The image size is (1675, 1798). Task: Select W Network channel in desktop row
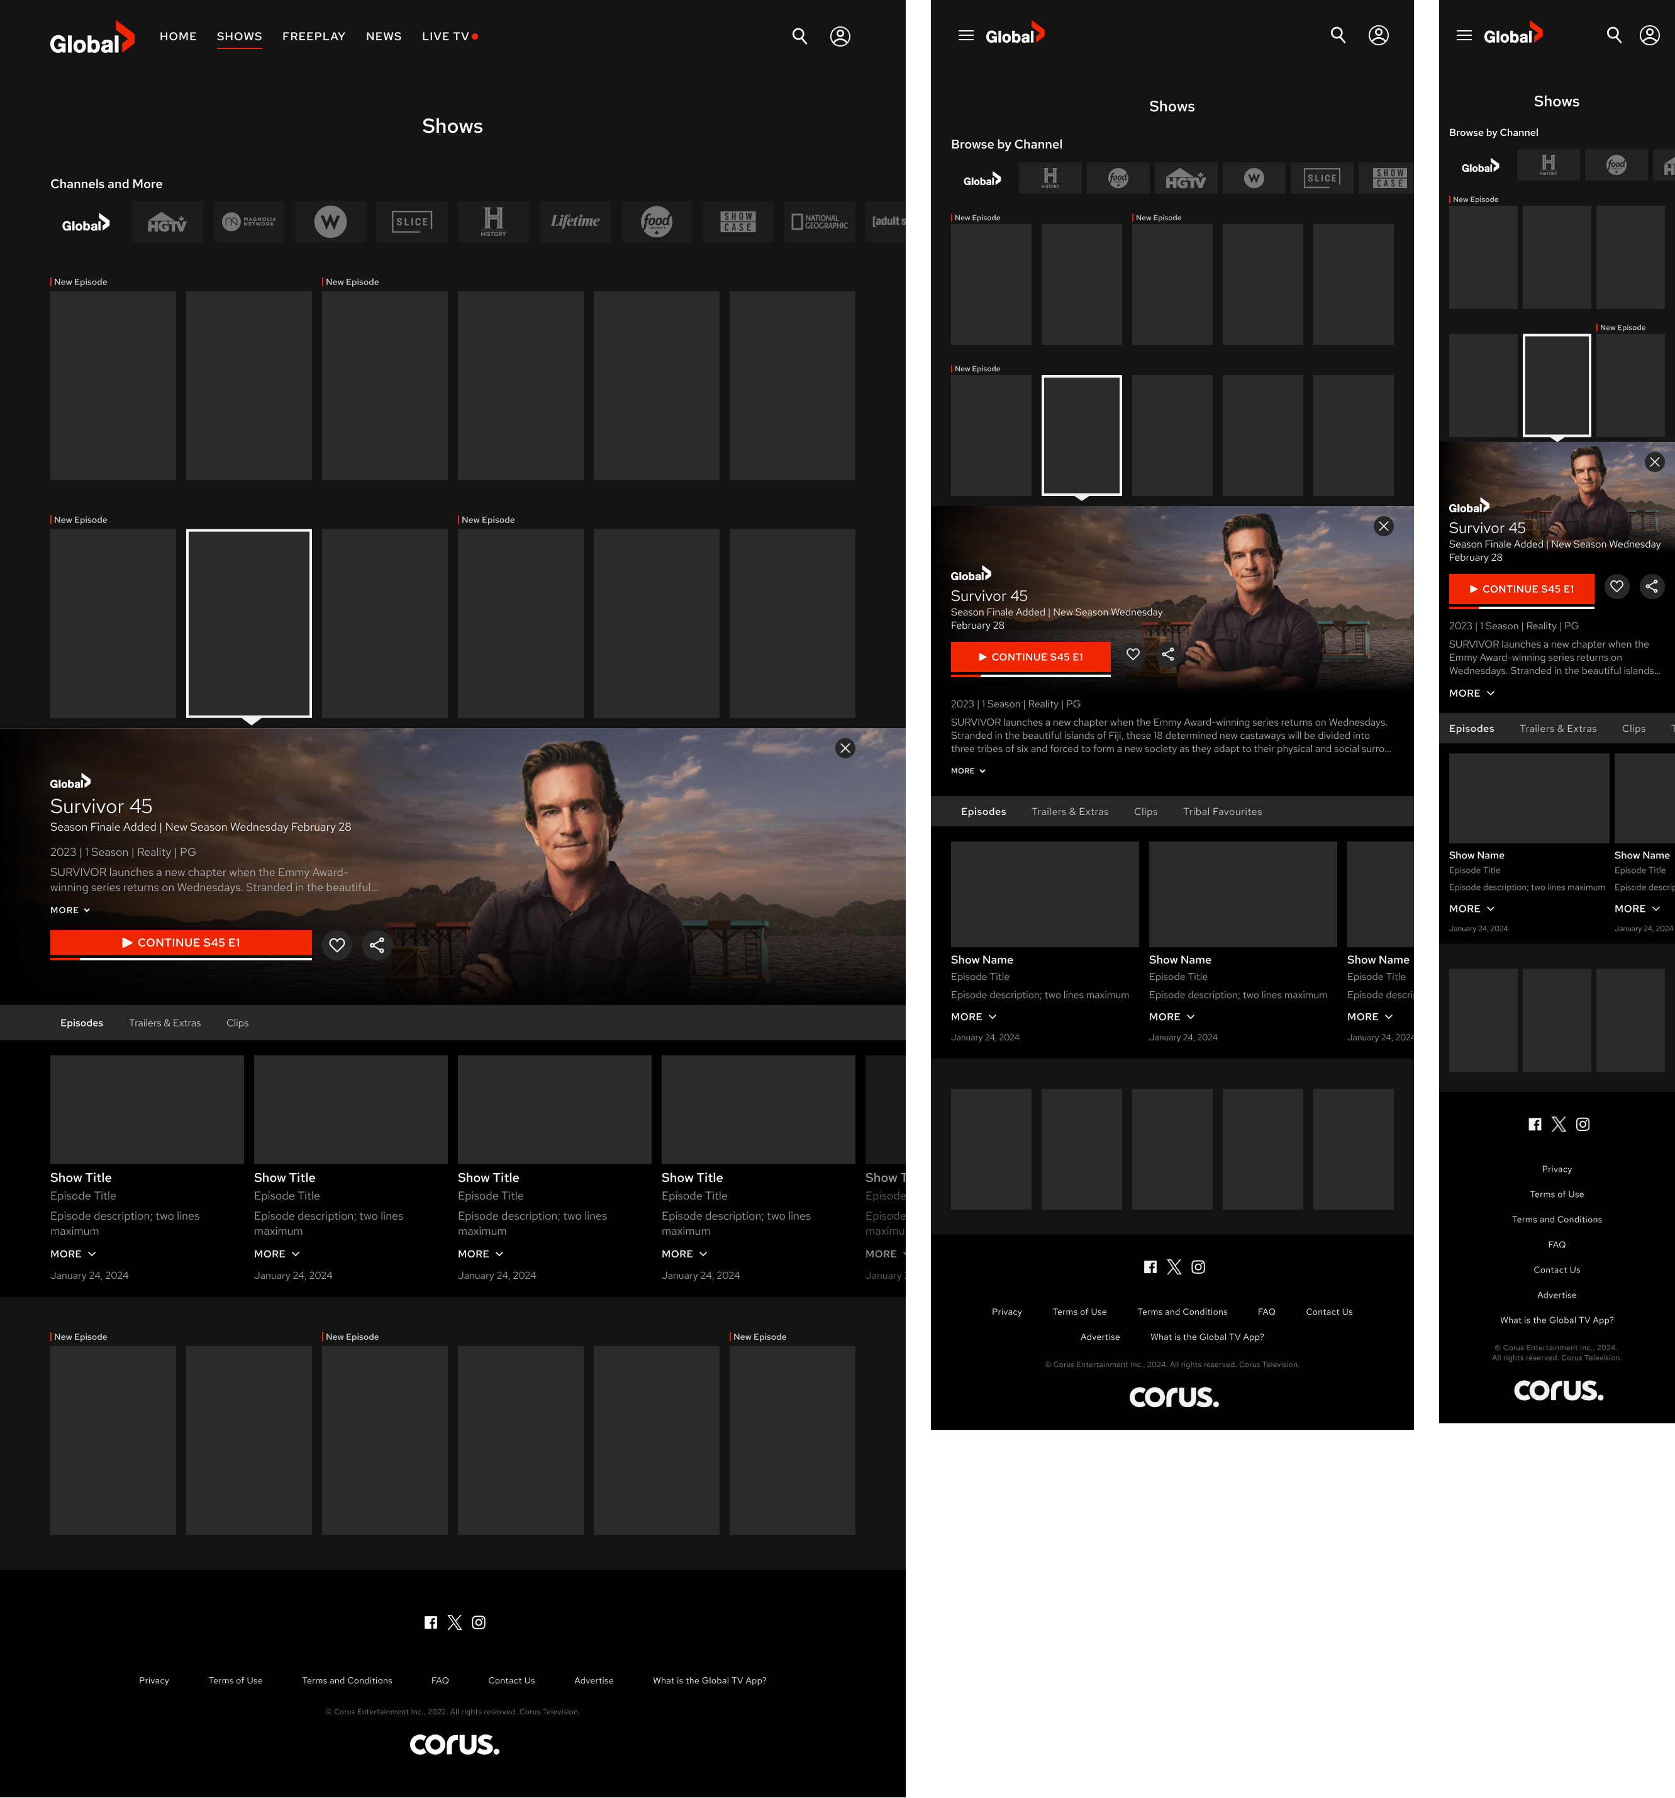[x=330, y=222]
